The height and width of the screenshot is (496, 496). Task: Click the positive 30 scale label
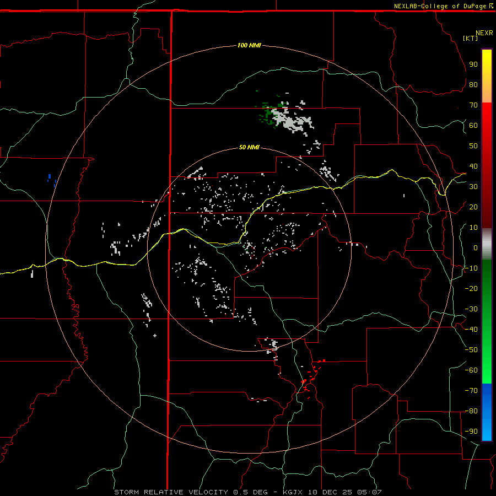click(x=473, y=187)
